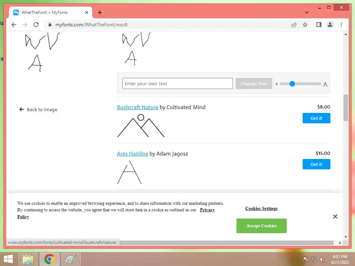Image resolution: width=355 pixels, height=266 pixels.
Task: Click the $15.00 price text
Action: [x=323, y=153]
